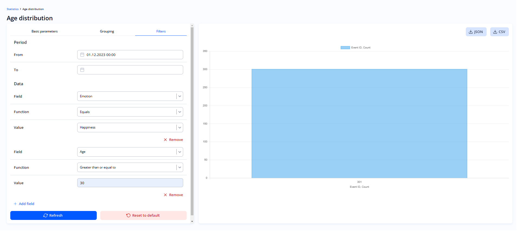Viewport: 517px width, 231px height.
Task: Expand the Equals function dropdown
Action: click(x=179, y=112)
